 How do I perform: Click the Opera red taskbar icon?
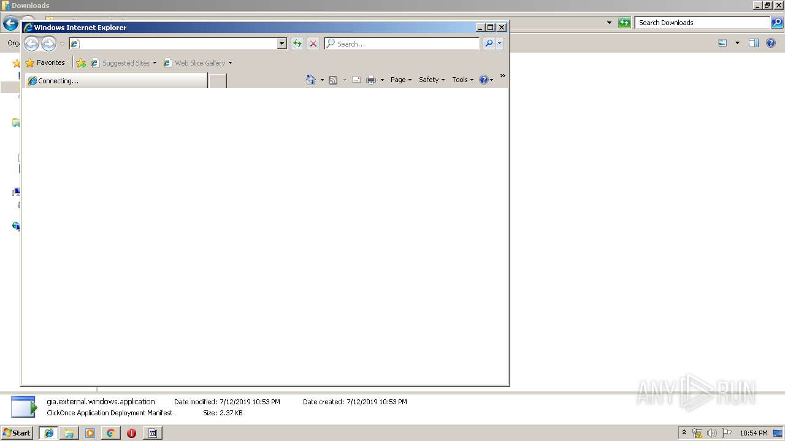131,433
